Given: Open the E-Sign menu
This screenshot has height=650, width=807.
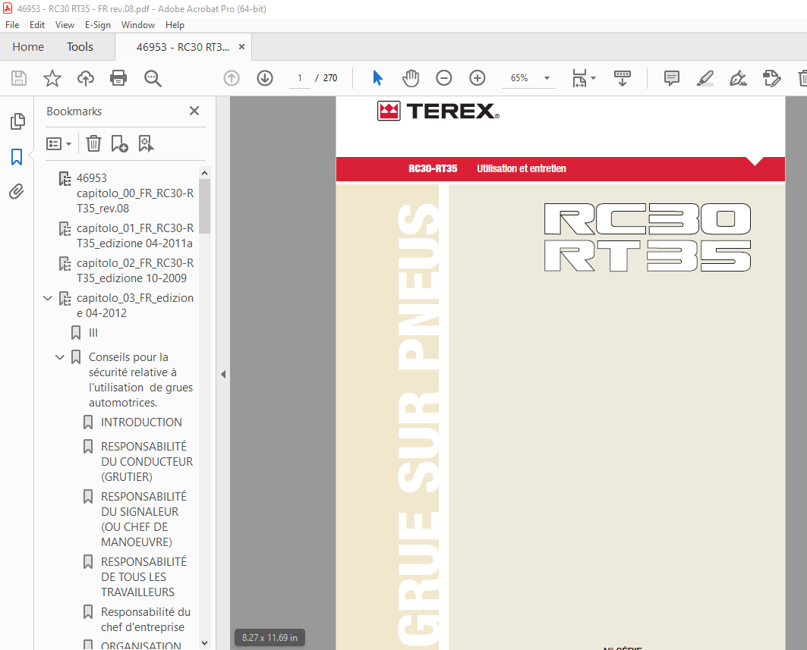Looking at the screenshot, I should point(98,25).
